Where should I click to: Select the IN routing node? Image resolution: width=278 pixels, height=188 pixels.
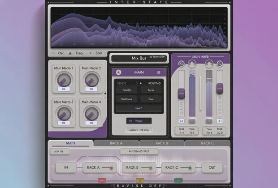point(66,167)
